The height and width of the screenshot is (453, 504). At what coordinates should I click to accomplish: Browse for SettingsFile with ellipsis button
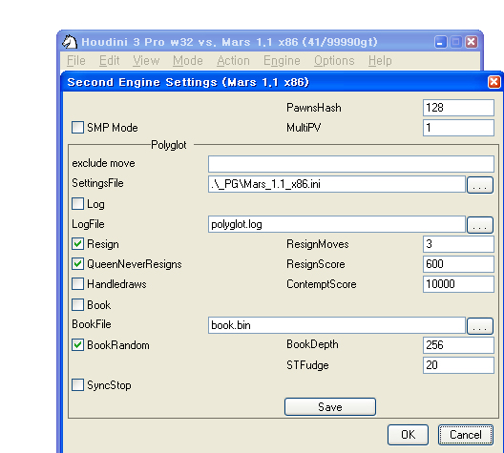[x=480, y=185]
